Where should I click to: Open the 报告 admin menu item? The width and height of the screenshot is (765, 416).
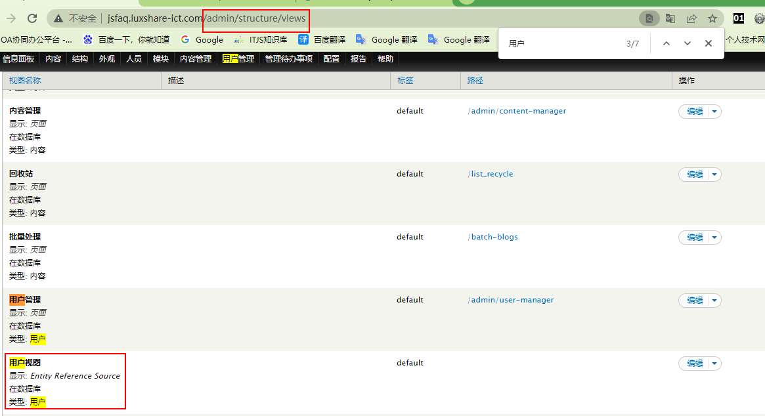[359, 59]
